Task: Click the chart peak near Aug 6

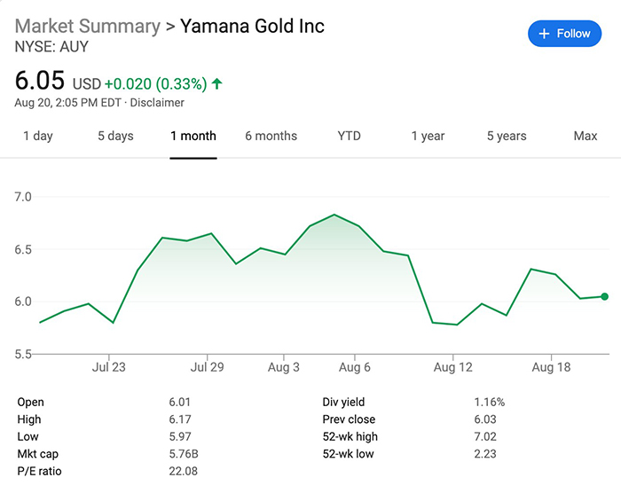Action: pos(334,215)
